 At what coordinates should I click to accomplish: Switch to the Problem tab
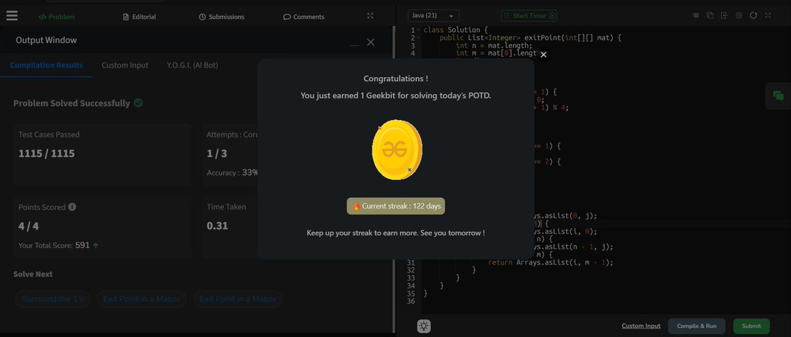click(57, 16)
